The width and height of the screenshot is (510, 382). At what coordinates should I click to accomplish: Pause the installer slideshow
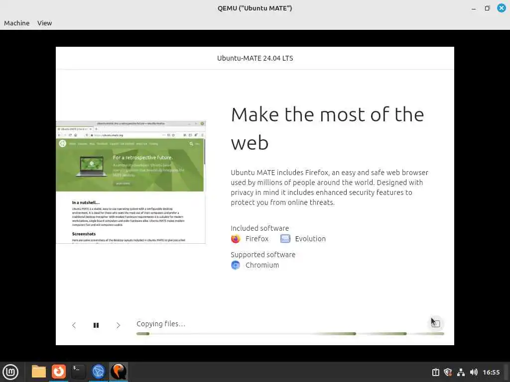[96, 325]
